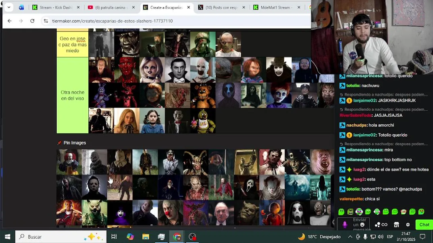Open the volume control in system tray
Image resolution: width=433 pixels, height=243 pixels.
pyautogui.click(x=381, y=237)
